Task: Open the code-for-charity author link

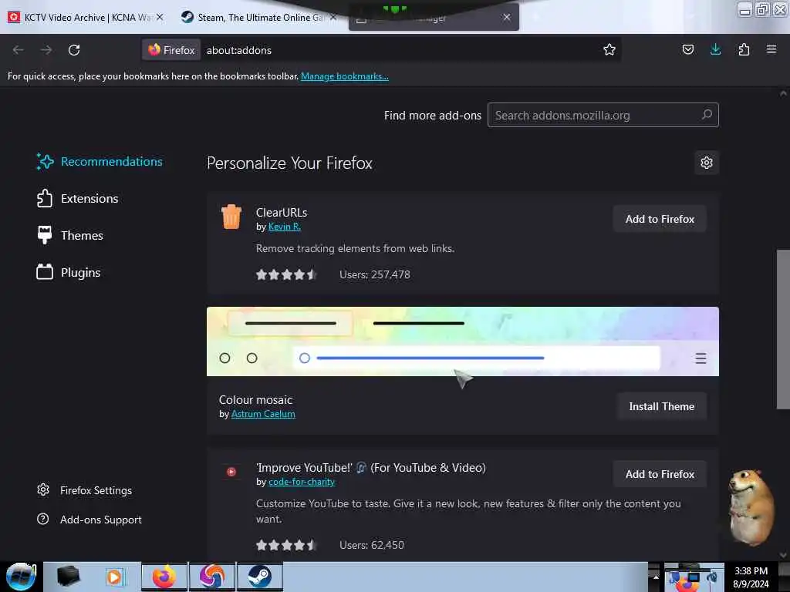Action: tap(302, 482)
